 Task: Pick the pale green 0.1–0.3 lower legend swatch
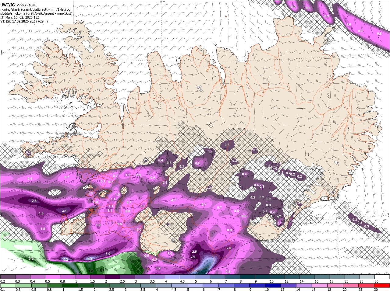point(8,285)
